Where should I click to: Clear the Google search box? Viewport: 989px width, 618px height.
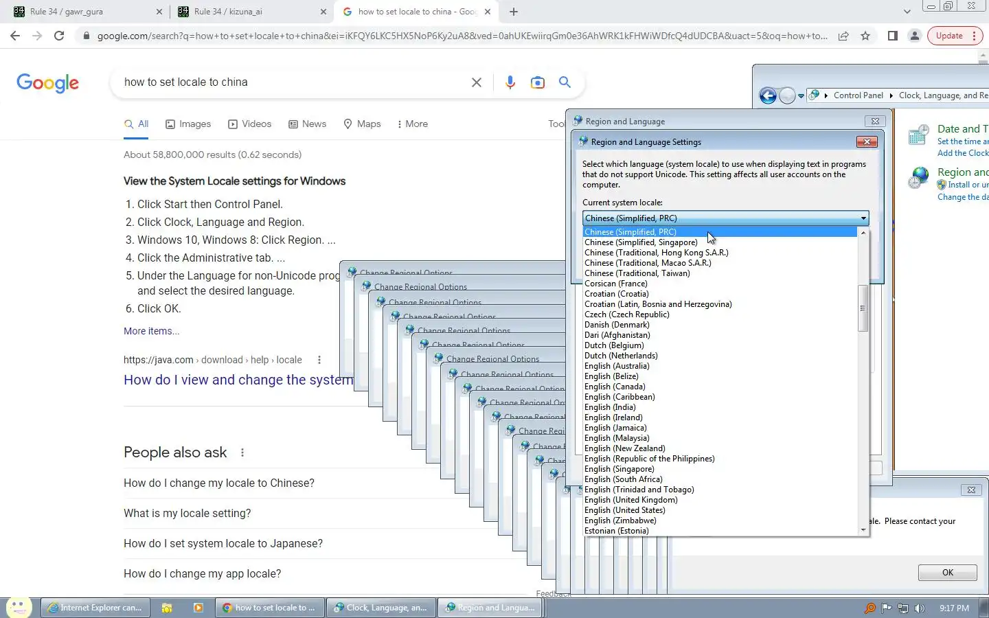pos(476,82)
